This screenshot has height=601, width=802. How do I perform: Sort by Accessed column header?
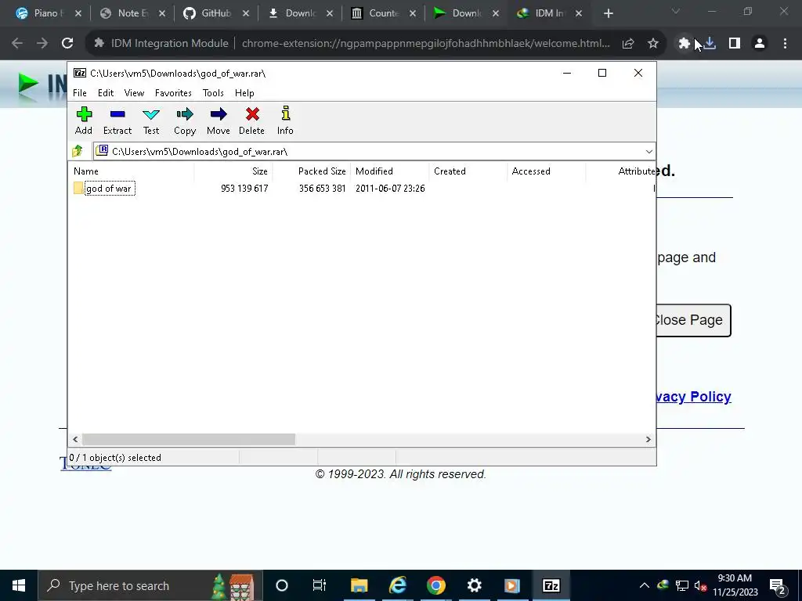546,171
